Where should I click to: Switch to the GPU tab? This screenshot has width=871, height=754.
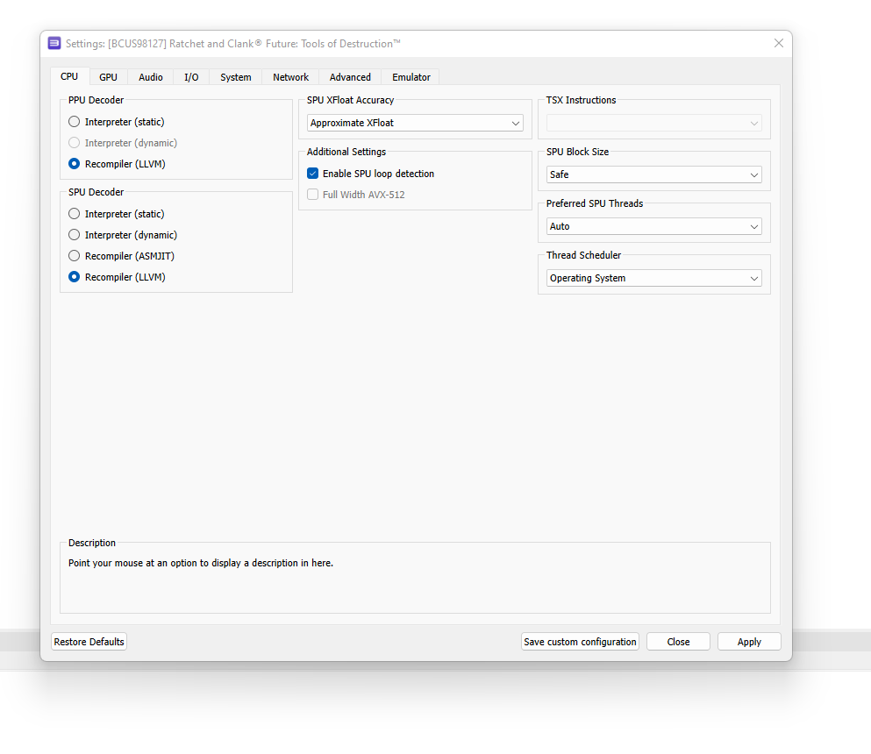point(108,77)
